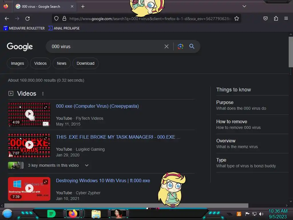
Task: Search by image with the camera lens icon
Action: pos(180,46)
